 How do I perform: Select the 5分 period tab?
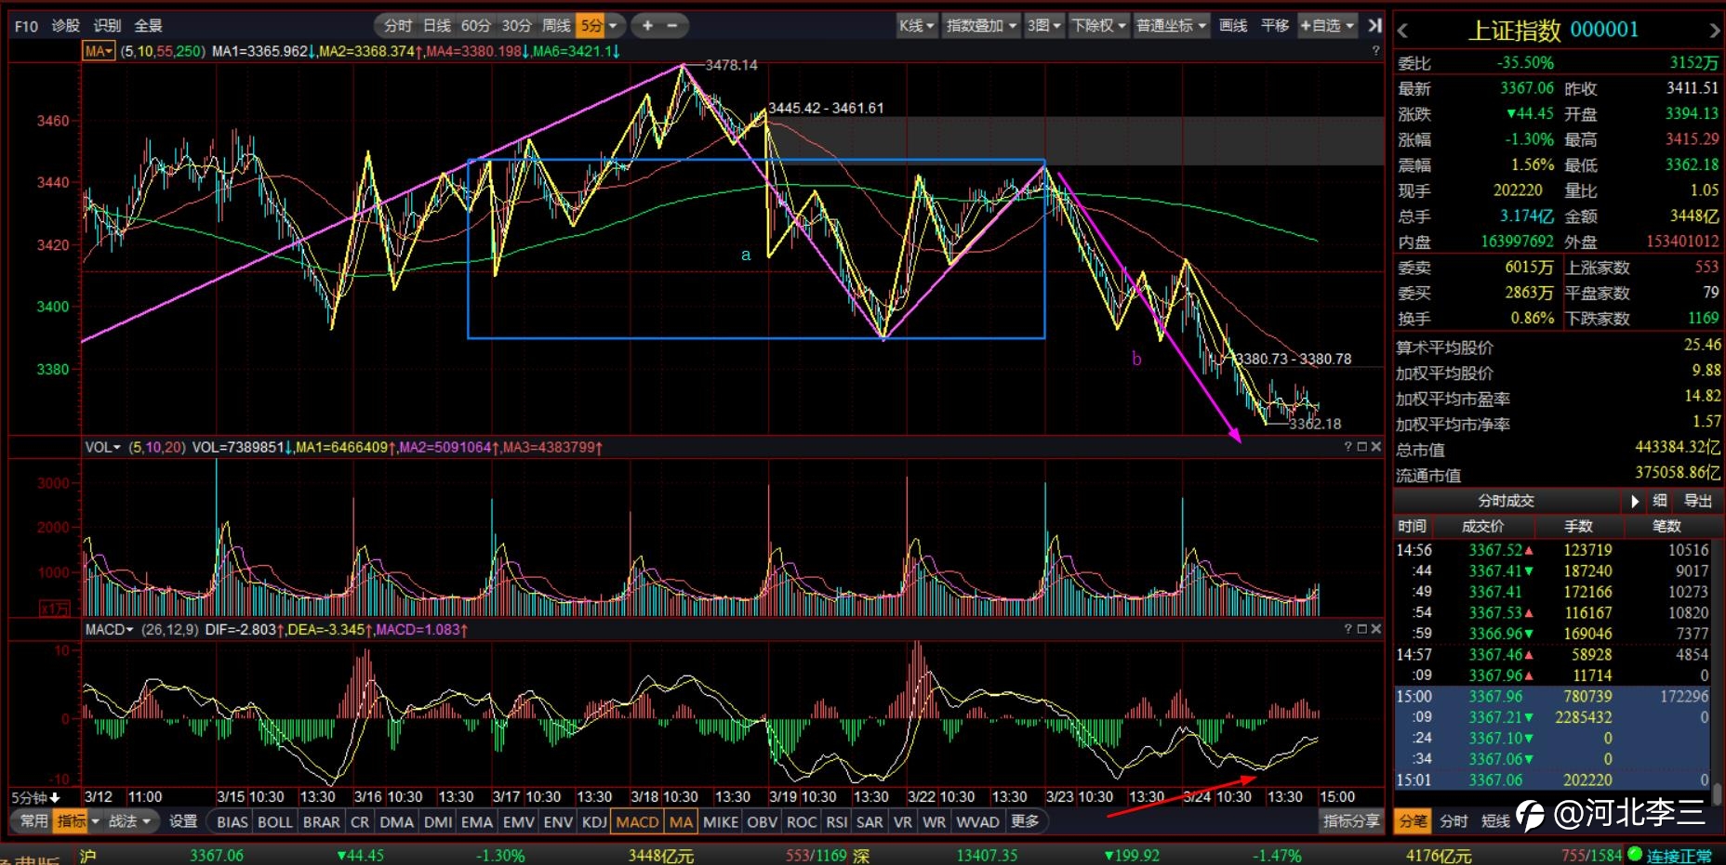(x=591, y=26)
